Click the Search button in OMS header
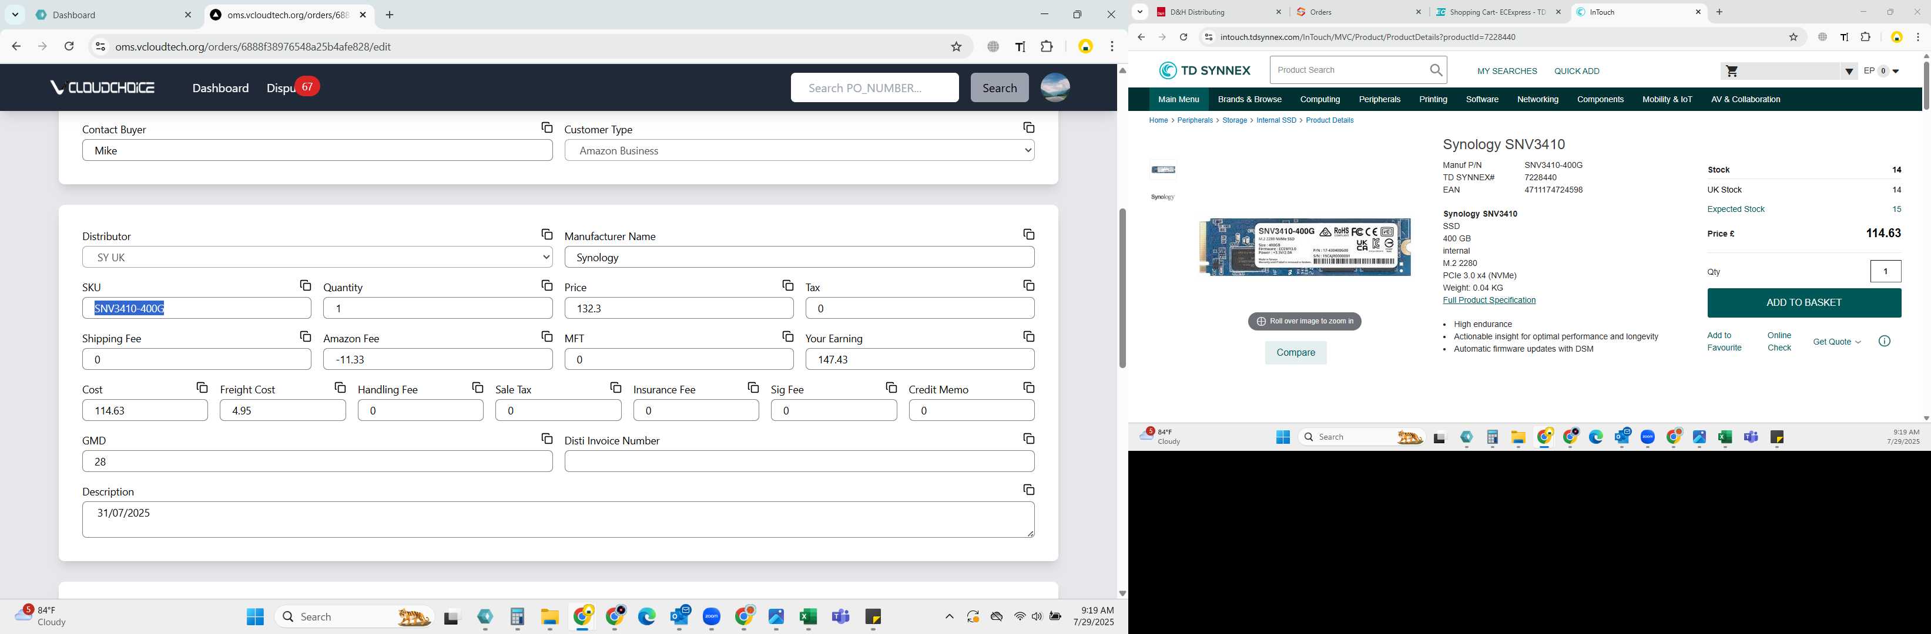 pos(999,87)
